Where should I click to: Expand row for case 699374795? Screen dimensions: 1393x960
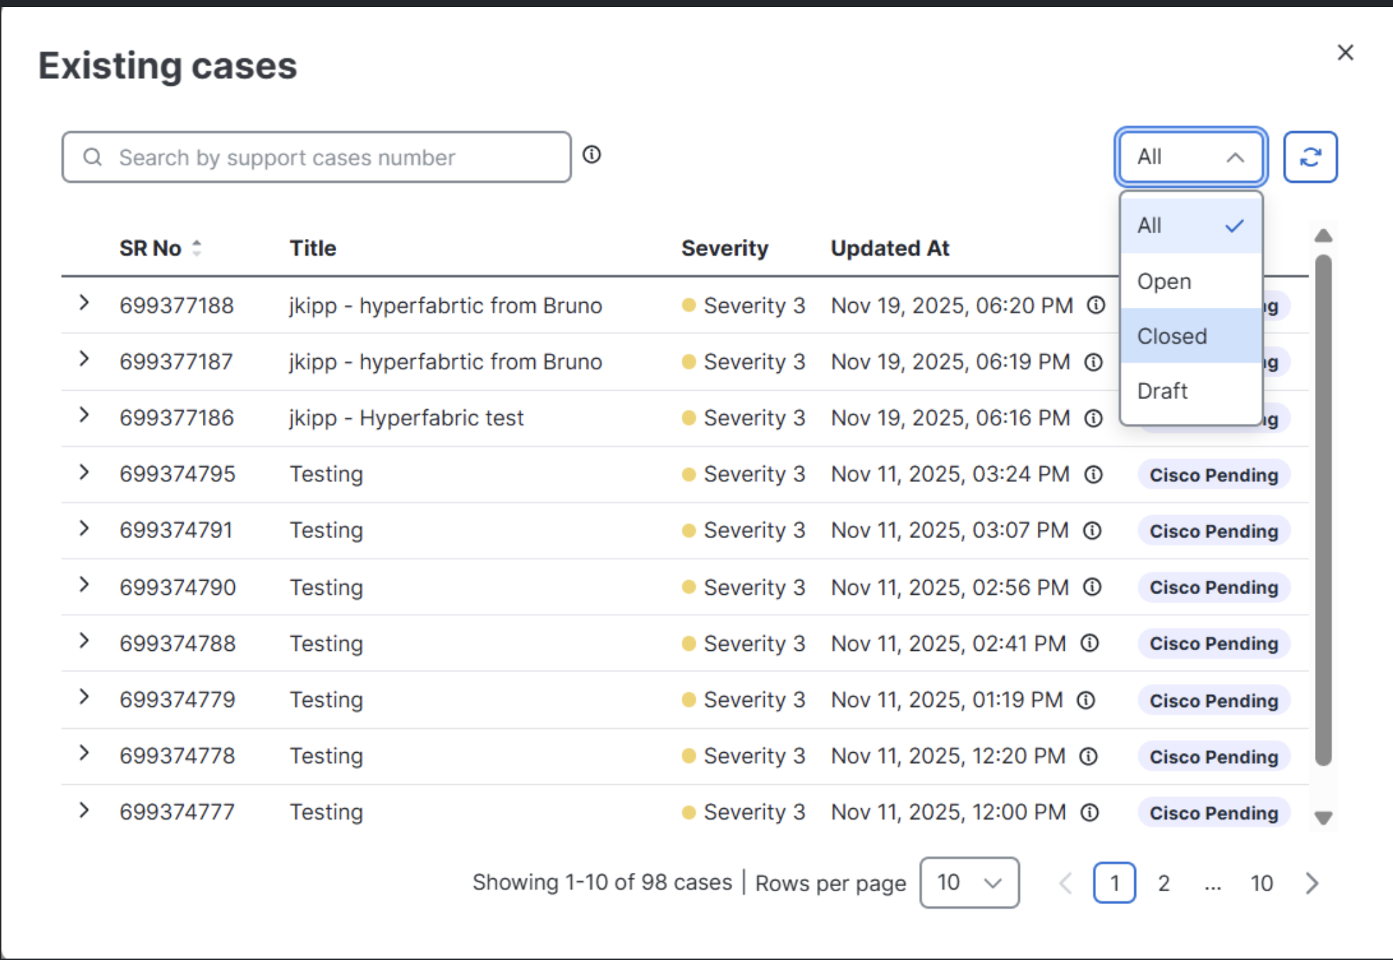coord(84,472)
